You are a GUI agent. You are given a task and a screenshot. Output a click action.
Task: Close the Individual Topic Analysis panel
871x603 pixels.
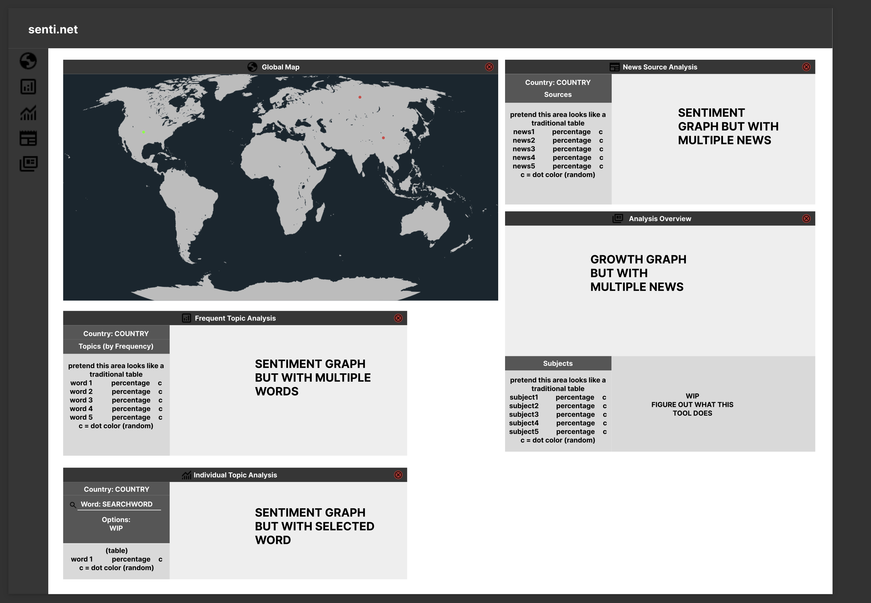tap(398, 475)
